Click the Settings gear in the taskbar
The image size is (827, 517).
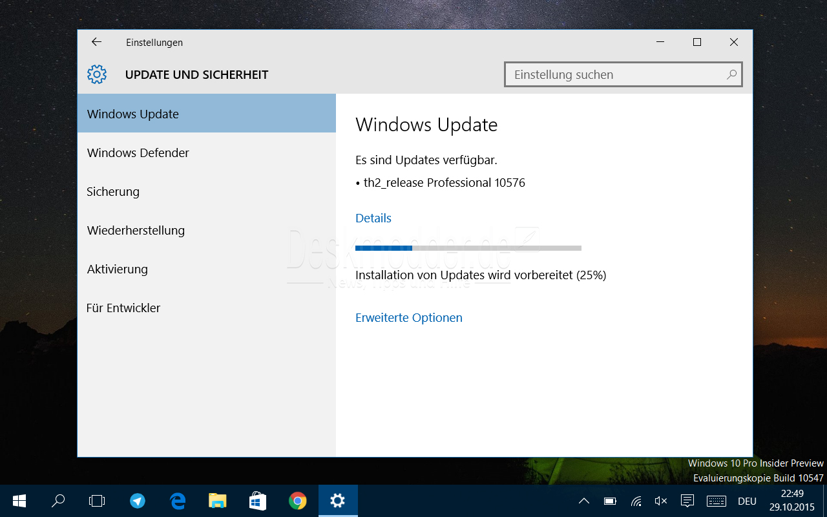point(338,501)
